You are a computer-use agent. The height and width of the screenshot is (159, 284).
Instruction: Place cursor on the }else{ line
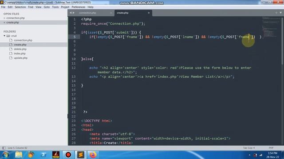click(x=87, y=59)
